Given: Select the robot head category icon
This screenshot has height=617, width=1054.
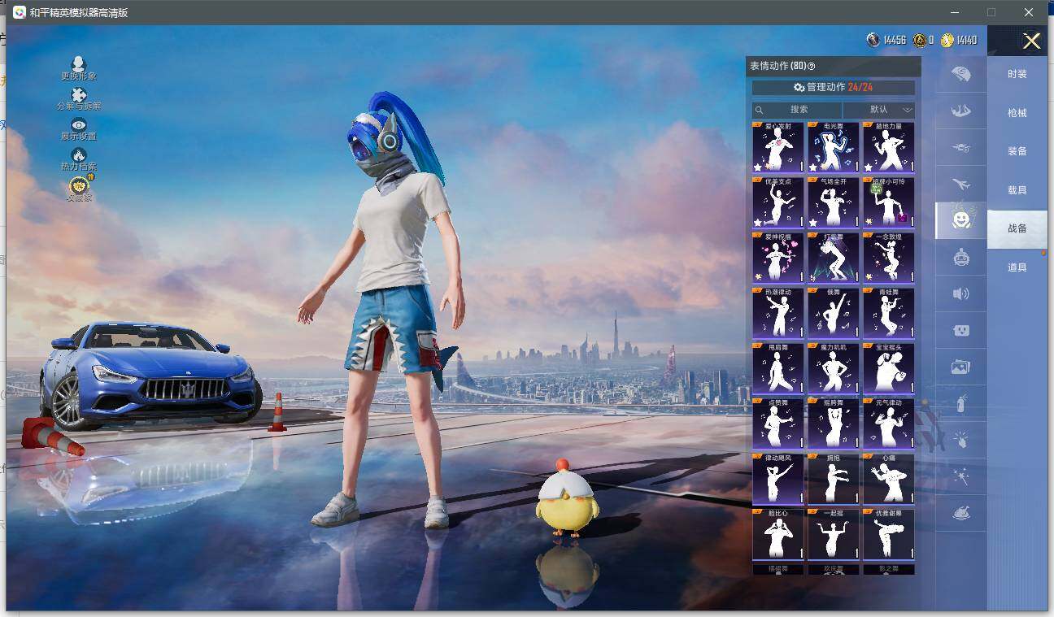Looking at the screenshot, I should (x=961, y=257).
